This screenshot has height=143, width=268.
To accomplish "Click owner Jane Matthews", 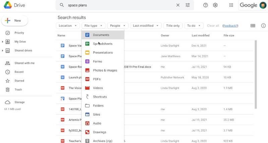I will coord(171,56).
